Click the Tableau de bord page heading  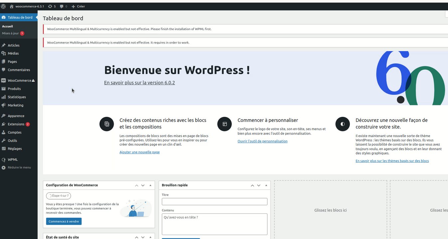tap(63, 18)
